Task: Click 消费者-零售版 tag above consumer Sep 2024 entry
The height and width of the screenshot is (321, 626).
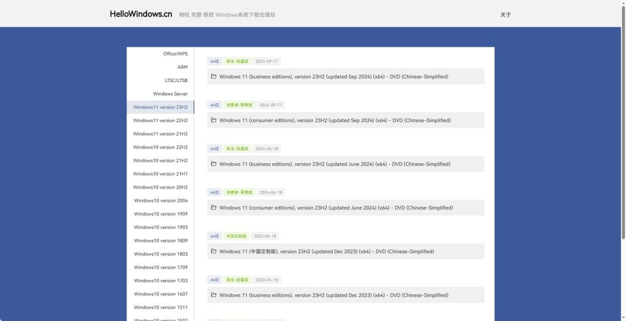Action: point(239,105)
